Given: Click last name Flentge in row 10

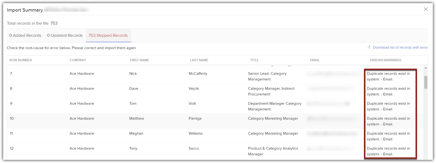Looking at the screenshot, I should 195,118.
